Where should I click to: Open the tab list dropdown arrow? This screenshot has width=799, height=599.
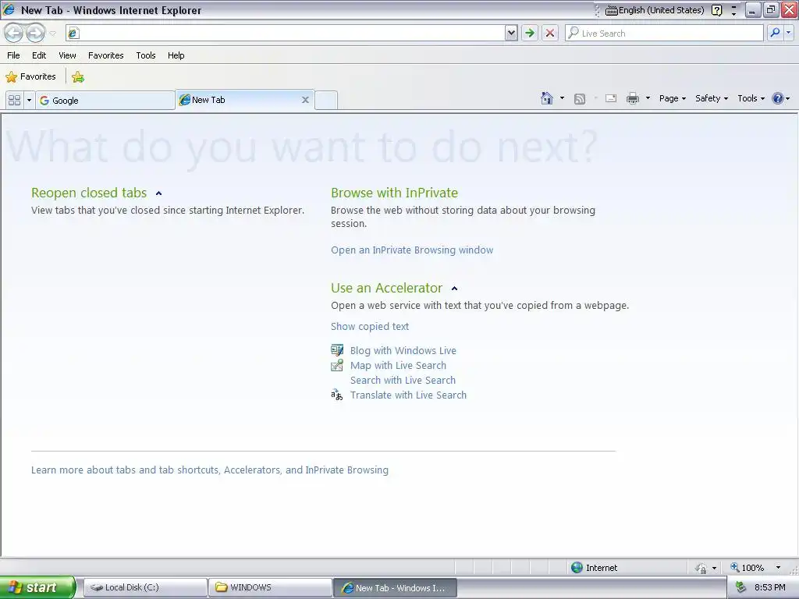pyautogui.click(x=29, y=100)
